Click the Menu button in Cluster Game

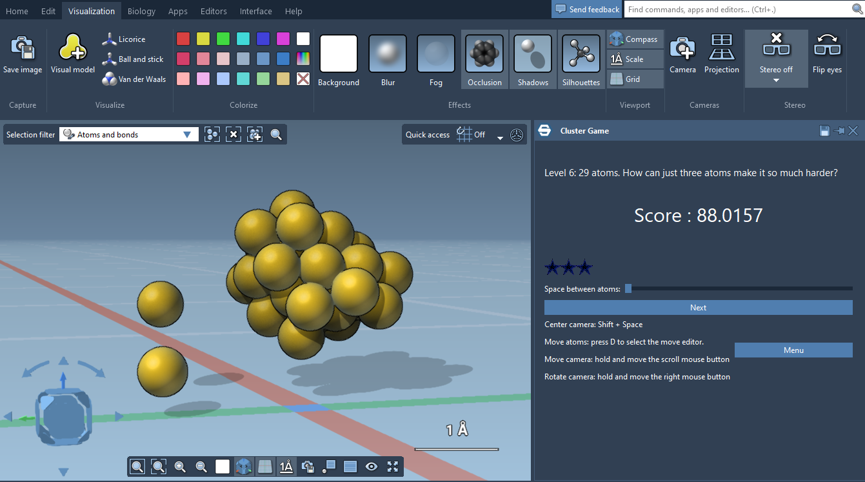tap(793, 350)
